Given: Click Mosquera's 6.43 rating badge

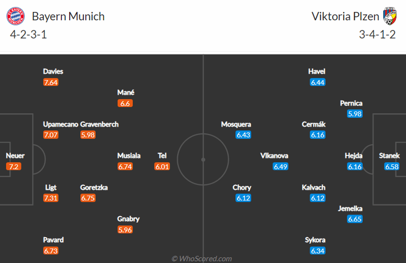Looking at the screenshot, I should 243,135.
